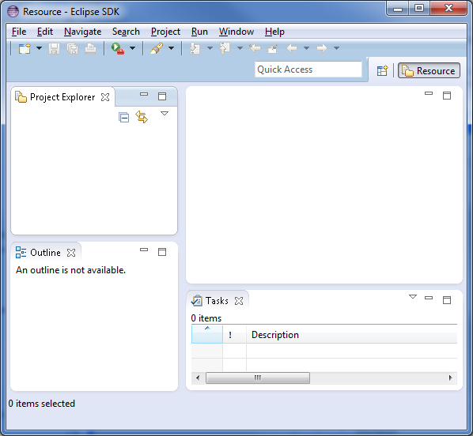Click the New wizard toolbar icon
473x436 pixels.
click(25, 48)
